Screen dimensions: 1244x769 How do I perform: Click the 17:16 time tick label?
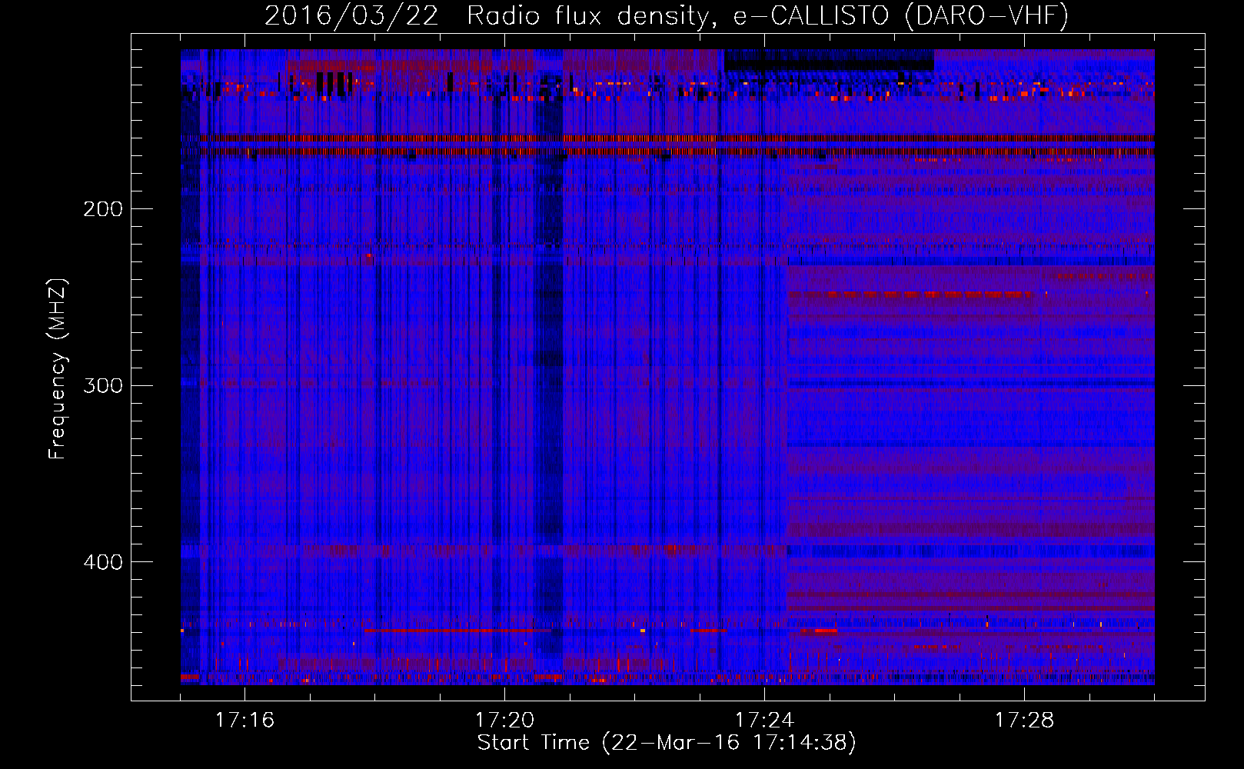[244, 720]
